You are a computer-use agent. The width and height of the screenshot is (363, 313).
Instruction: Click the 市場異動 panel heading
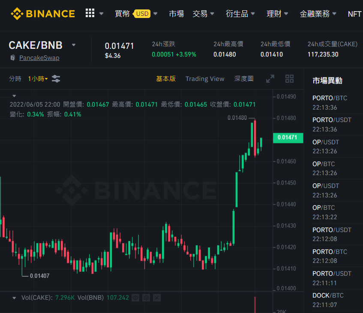327,81
